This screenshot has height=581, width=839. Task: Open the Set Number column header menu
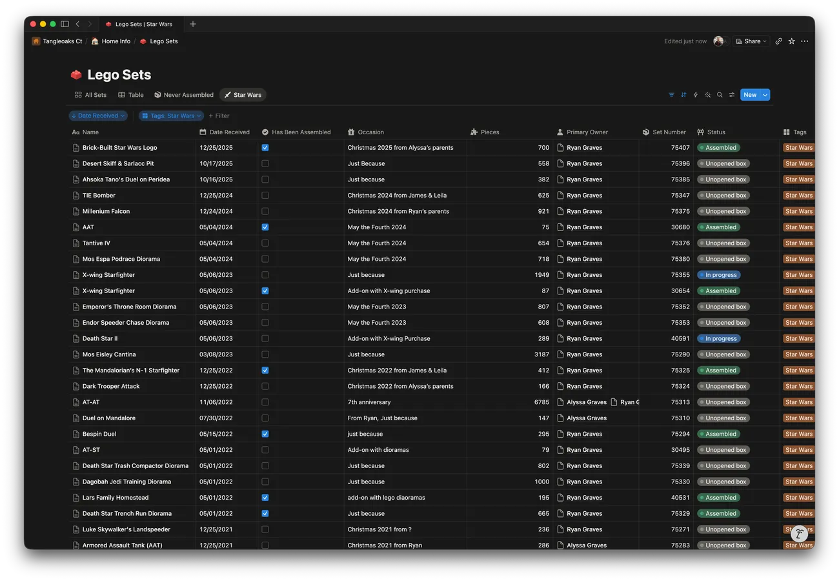[665, 132]
